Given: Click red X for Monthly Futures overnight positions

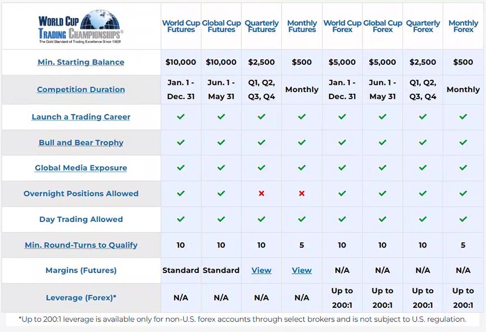Looking at the screenshot, I should pos(301,193).
